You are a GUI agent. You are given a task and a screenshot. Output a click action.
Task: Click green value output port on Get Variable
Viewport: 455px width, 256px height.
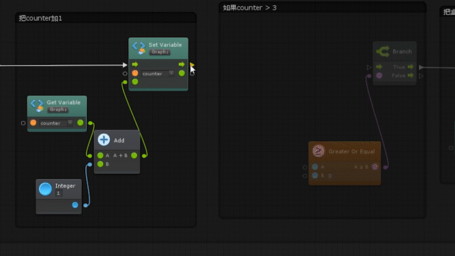(81, 123)
